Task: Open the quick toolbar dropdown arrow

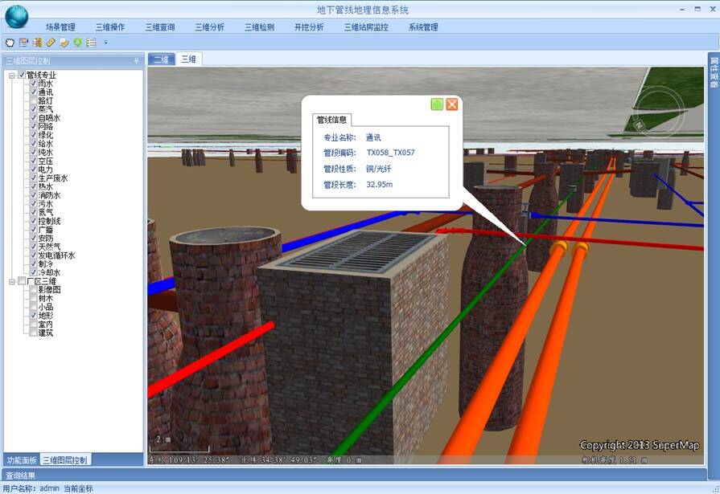Action: coord(105,43)
